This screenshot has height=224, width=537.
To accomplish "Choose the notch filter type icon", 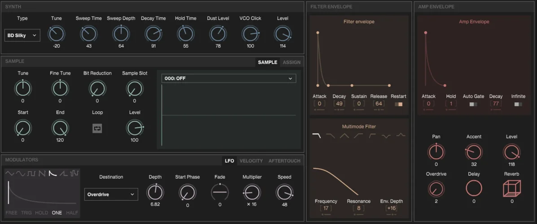I will coord(386,135).
